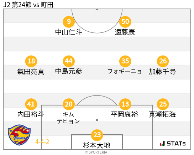The image size is (194, 155).
Task: Click the STATs logo
Action: 173,144
